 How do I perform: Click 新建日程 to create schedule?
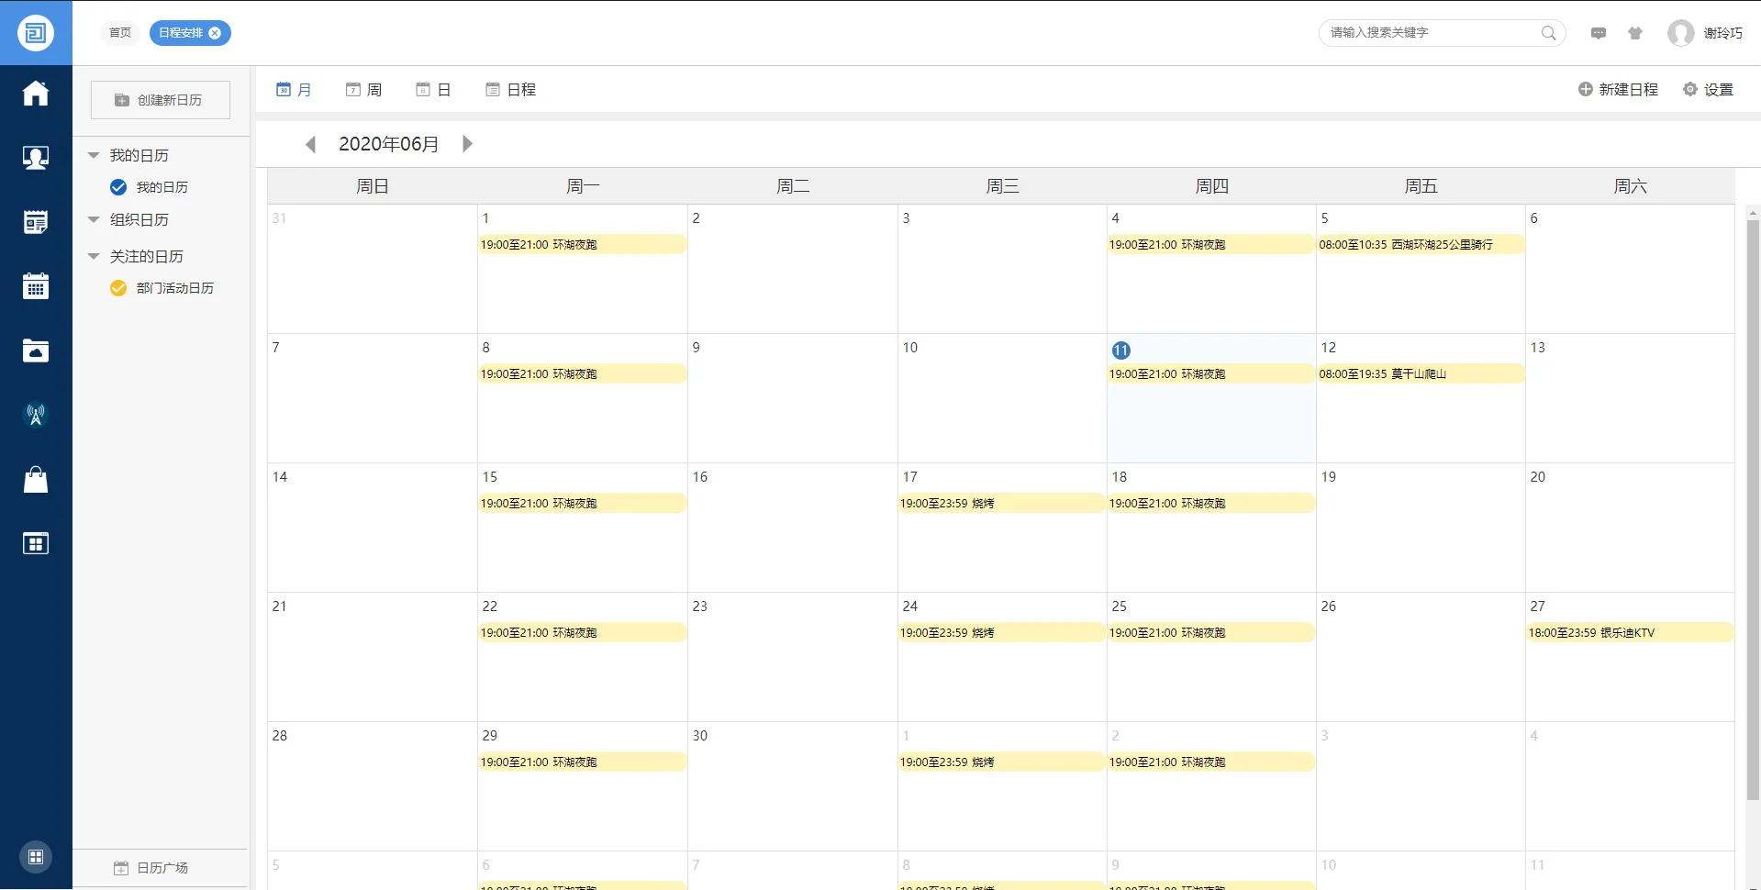pos(1618,90)
